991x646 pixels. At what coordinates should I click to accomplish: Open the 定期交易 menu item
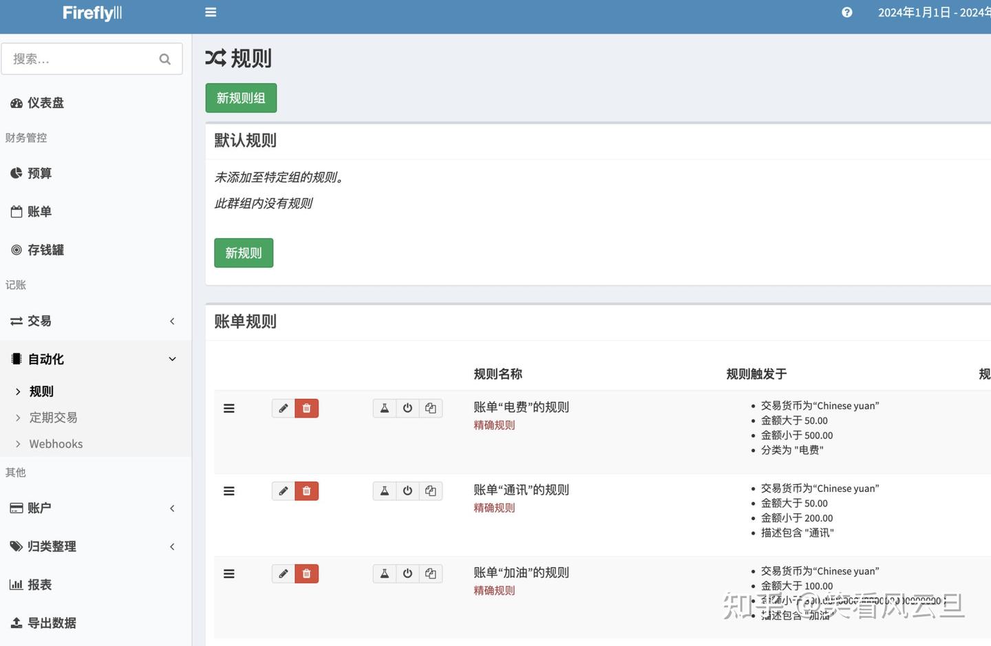pos(53,417)
